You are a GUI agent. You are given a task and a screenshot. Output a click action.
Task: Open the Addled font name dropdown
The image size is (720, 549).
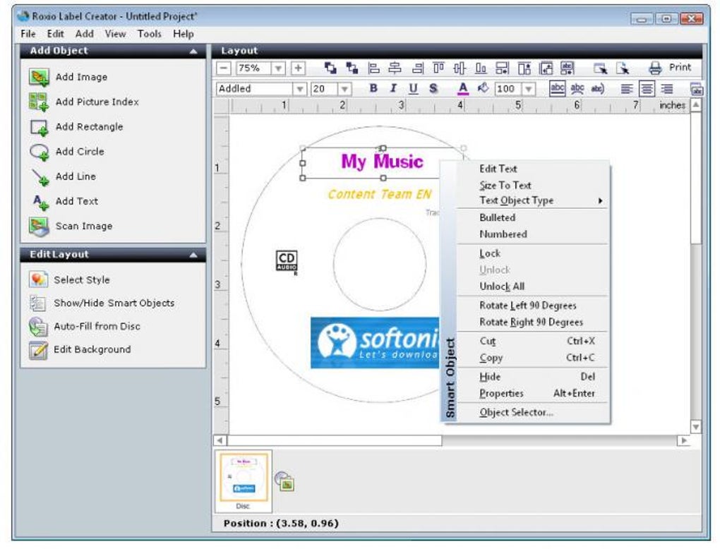(300, 89)
